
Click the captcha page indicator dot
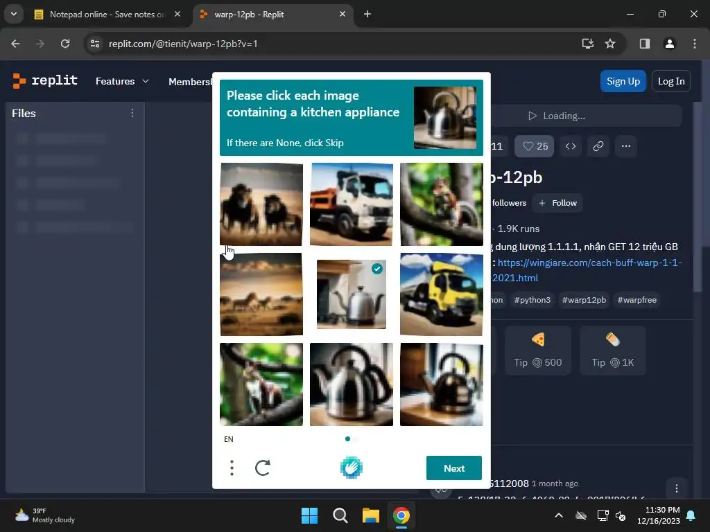(x=348, y=438)
